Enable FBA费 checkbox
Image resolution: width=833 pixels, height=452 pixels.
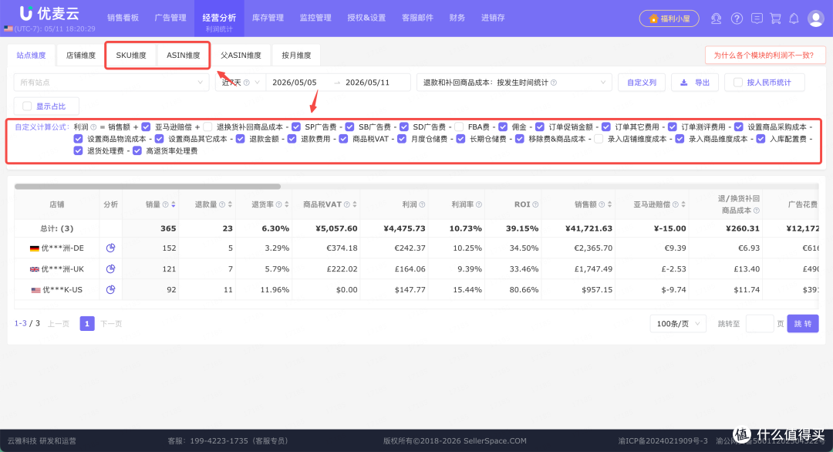click(459, 127)
